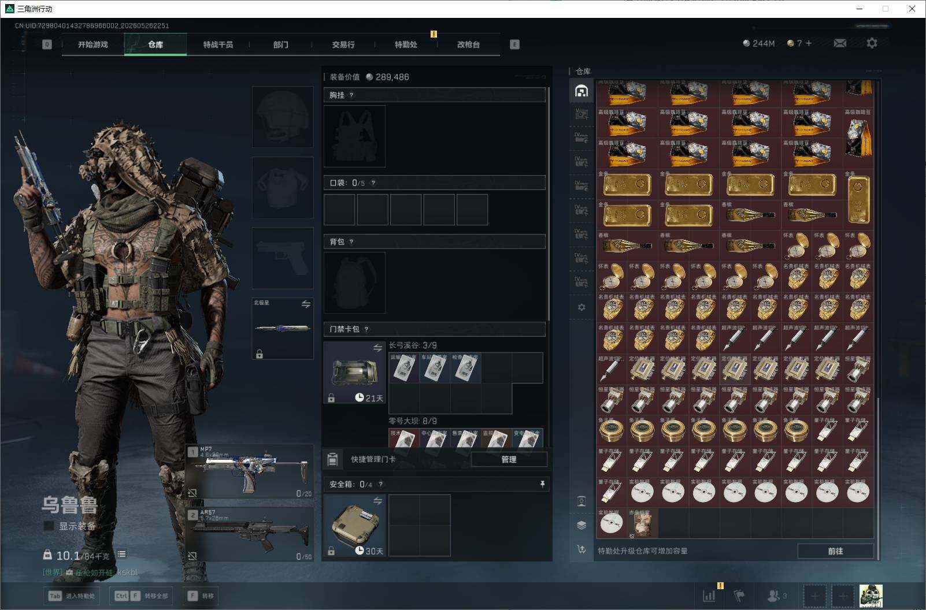Add premium currency with the plus icon
Screen dimensions: 926x610
[x=809, y=43]
